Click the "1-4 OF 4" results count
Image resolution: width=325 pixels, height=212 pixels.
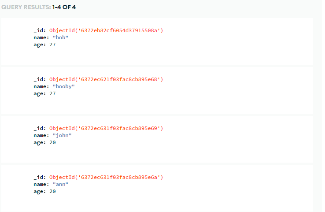click(64, 7)
